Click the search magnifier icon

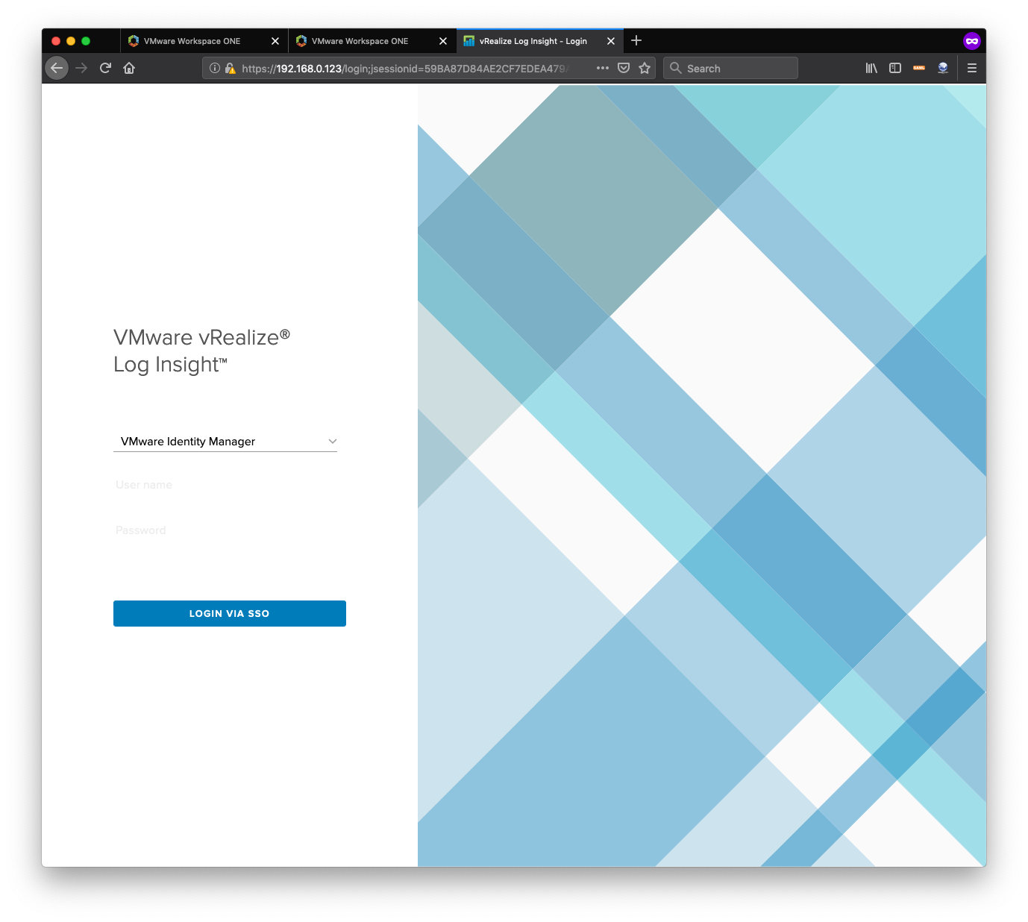[x=675, y=68]
